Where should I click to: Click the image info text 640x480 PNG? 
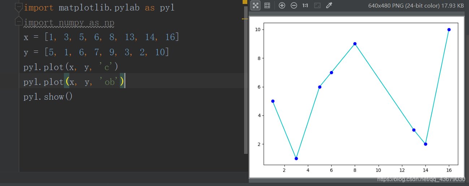click(416, 5)
